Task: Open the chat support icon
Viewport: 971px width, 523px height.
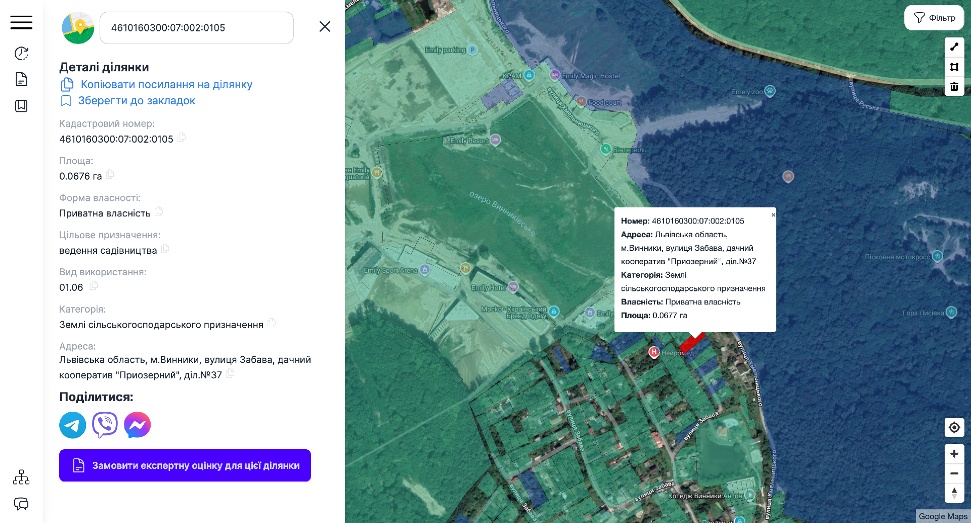Action: click(21, 504)
